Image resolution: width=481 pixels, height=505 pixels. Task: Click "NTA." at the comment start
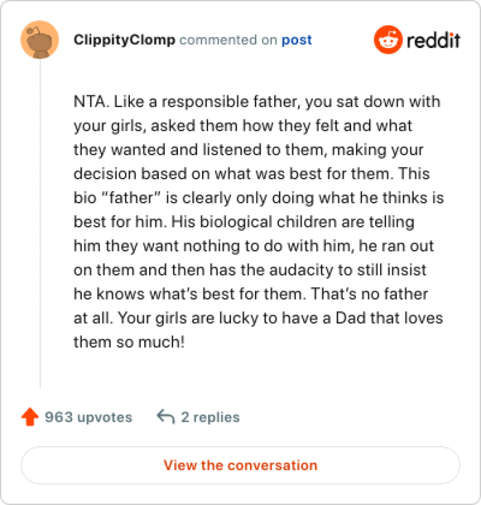pyautogui.click(x=89, y=102)
